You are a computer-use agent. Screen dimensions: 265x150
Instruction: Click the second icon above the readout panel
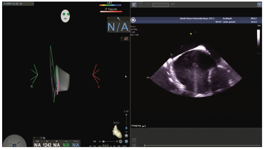(x=44, y=138)
